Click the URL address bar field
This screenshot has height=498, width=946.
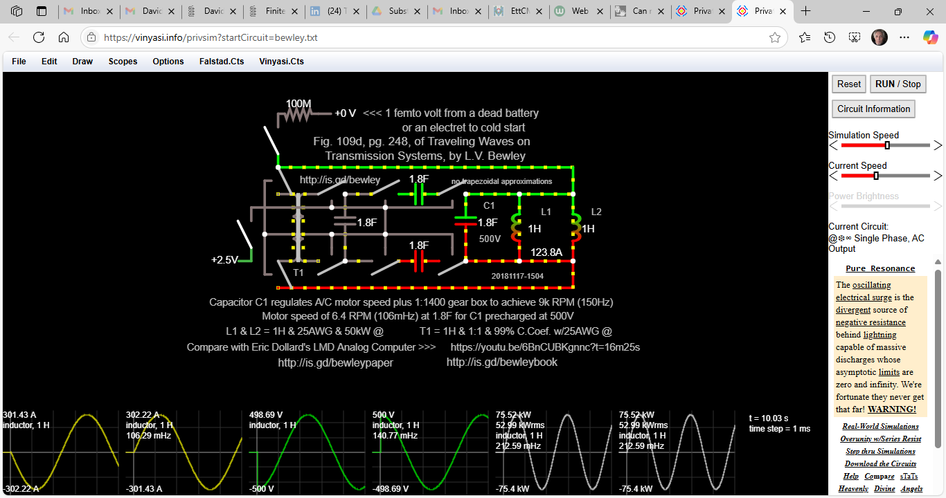click(416, 37)
